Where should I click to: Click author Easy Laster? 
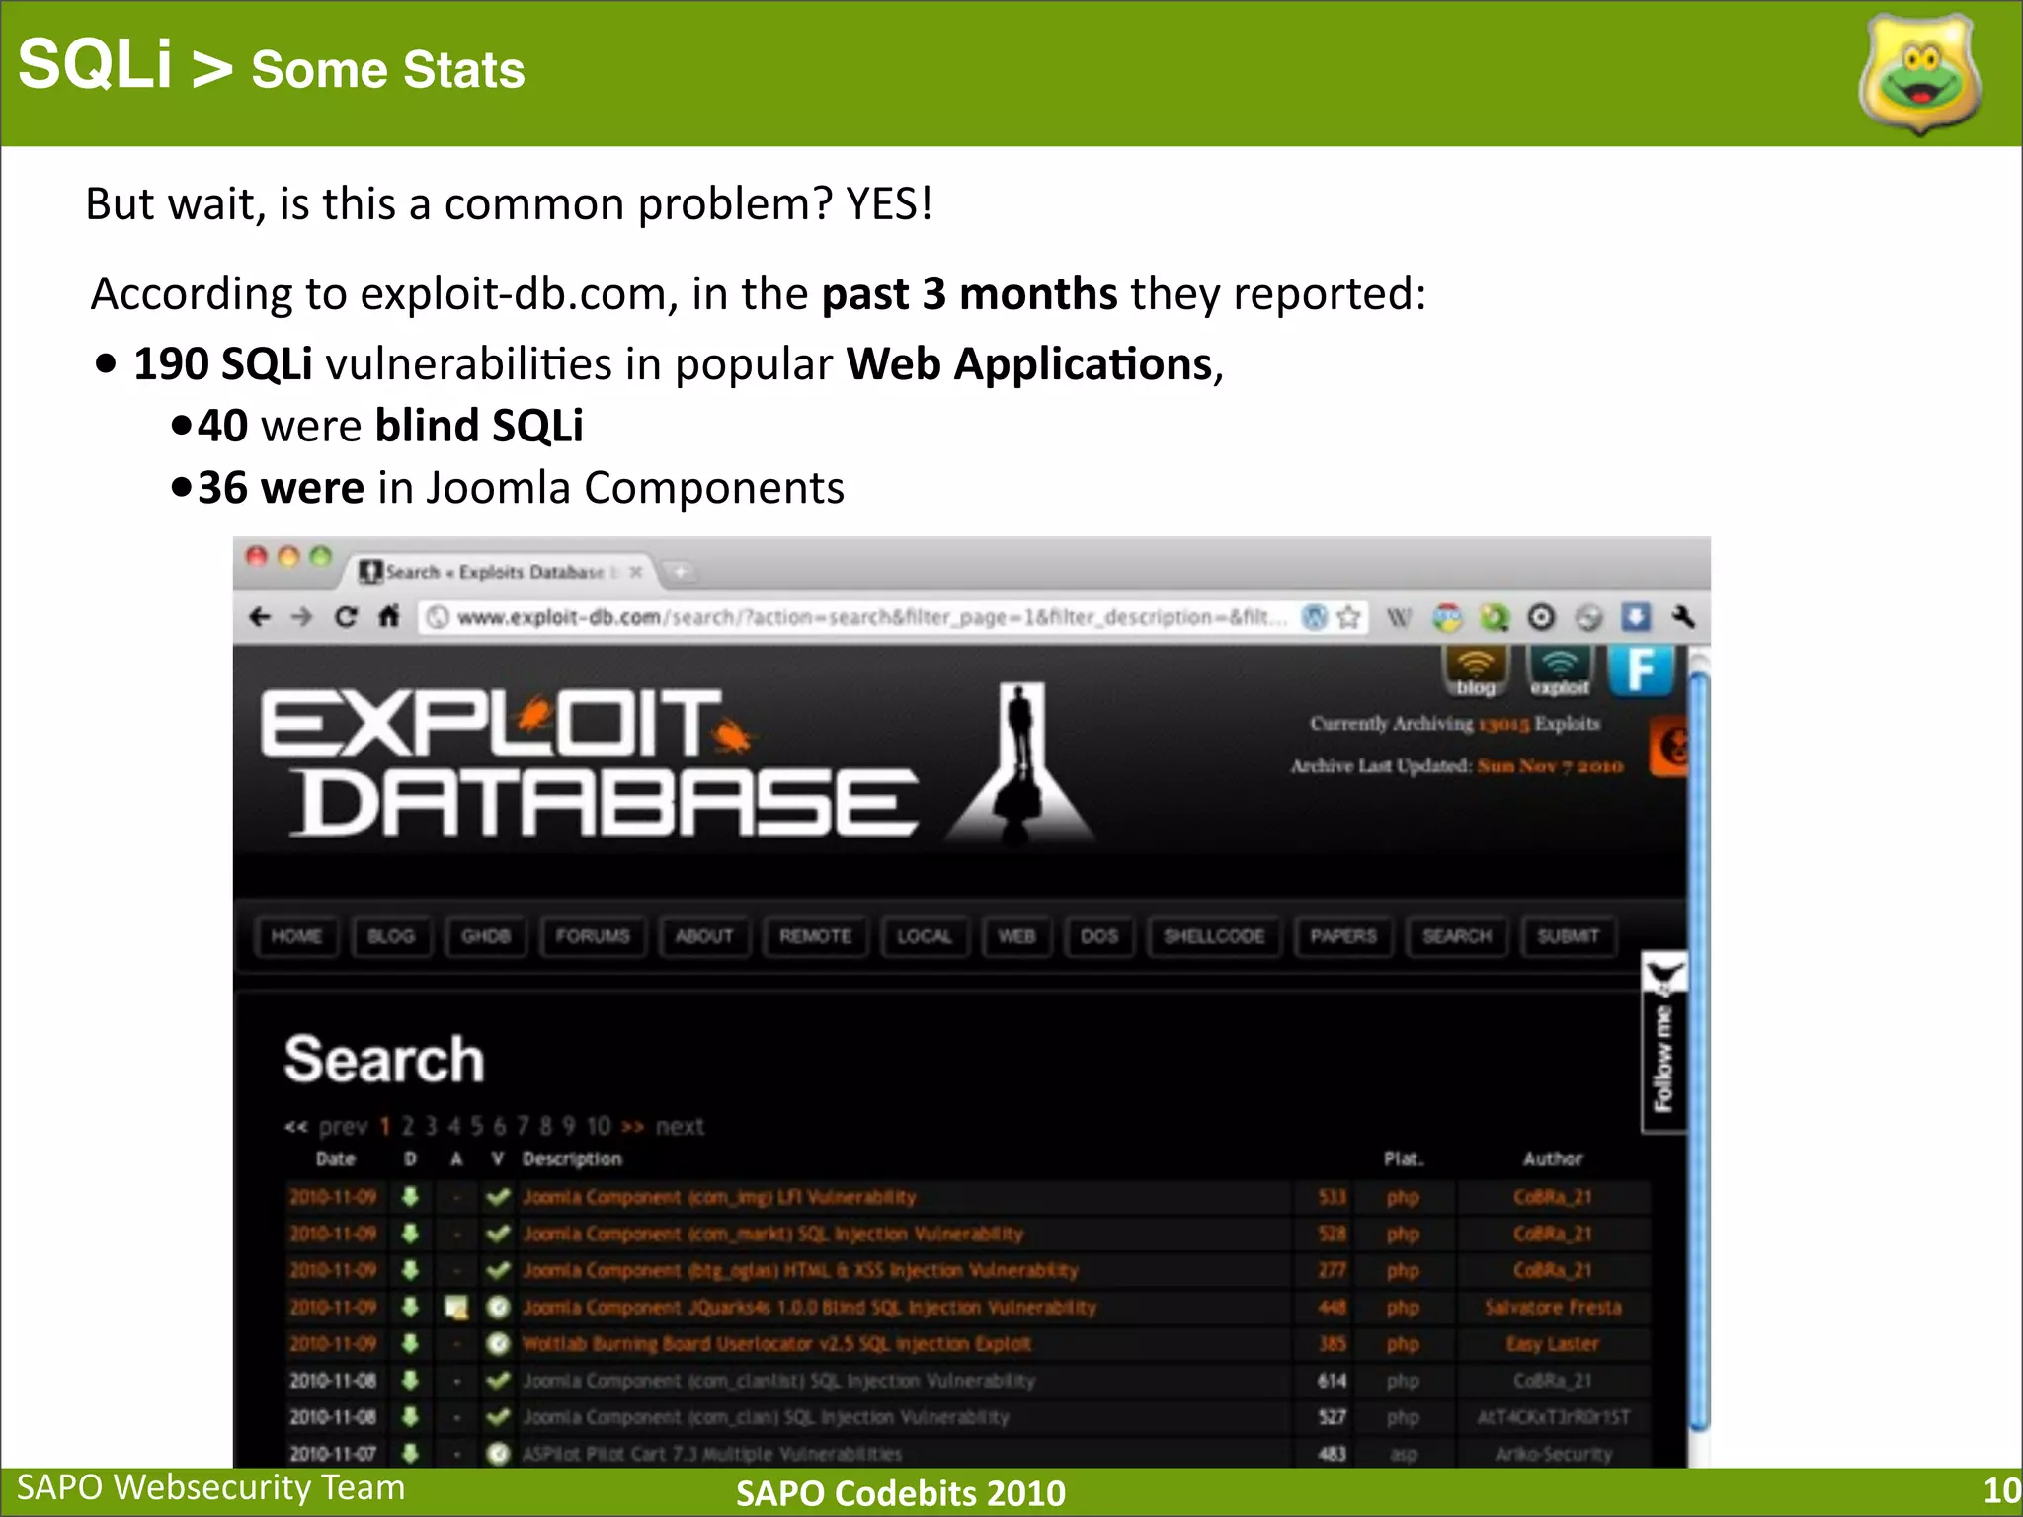click(1553, 1344)
